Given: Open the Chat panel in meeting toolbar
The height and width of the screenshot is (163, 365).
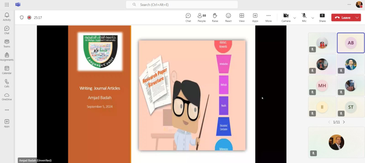Looking at the screenshot, I should point(188,17).
